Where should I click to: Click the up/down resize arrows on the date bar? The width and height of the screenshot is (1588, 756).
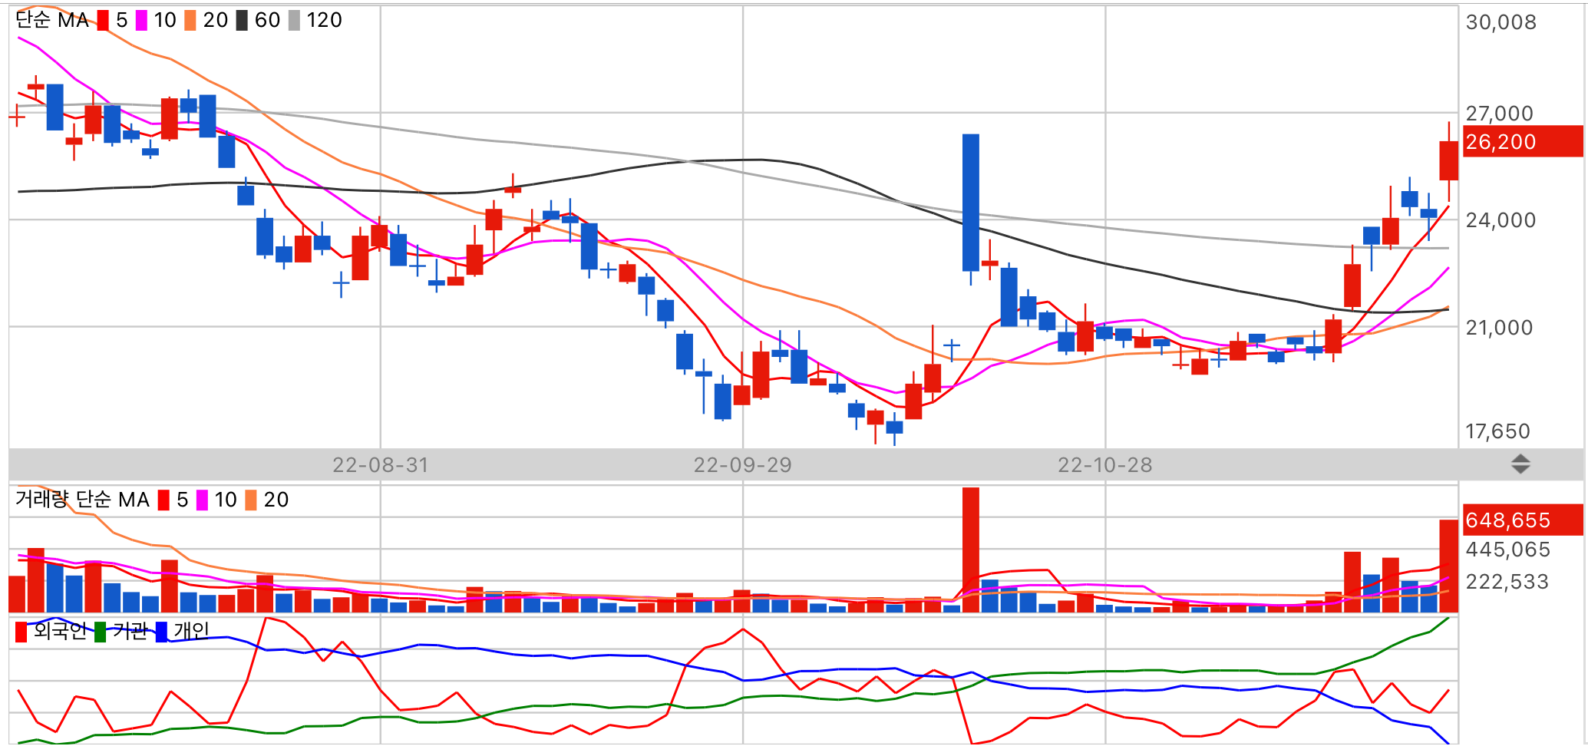pos(1520,464)
